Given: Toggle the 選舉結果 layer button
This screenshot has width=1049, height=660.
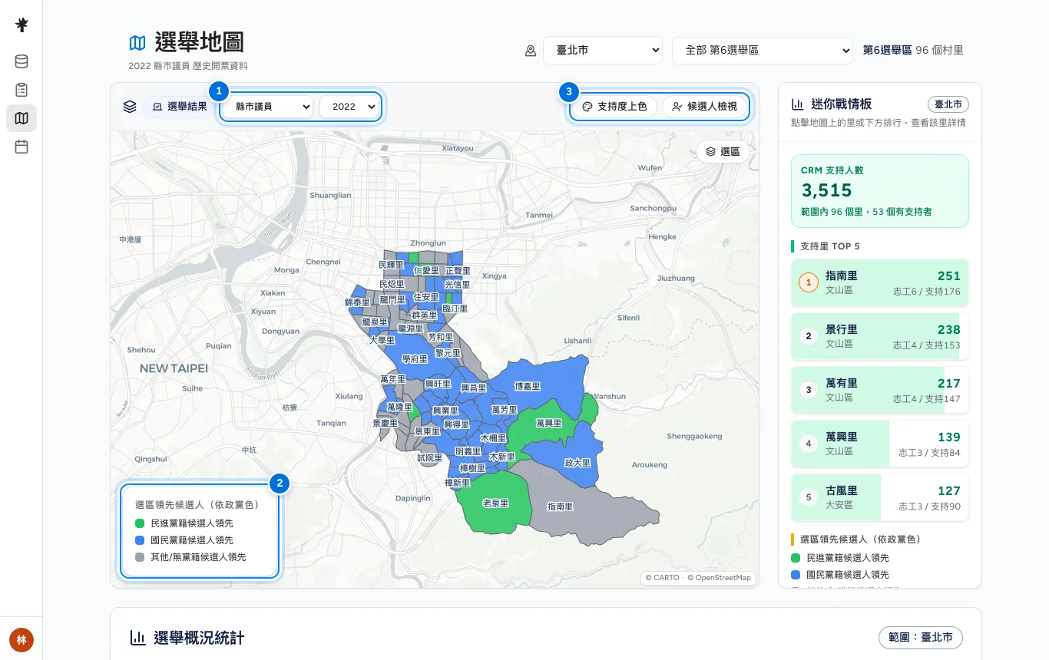Looking at the screenshot, I should (179, 107).
